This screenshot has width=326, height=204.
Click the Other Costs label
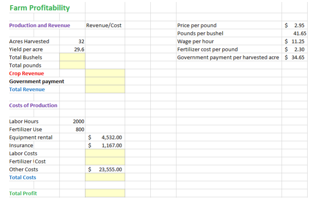(x=24, y=169)
